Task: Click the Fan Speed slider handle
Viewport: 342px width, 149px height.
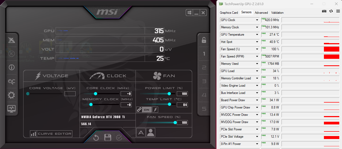Action: coord(175,123)
